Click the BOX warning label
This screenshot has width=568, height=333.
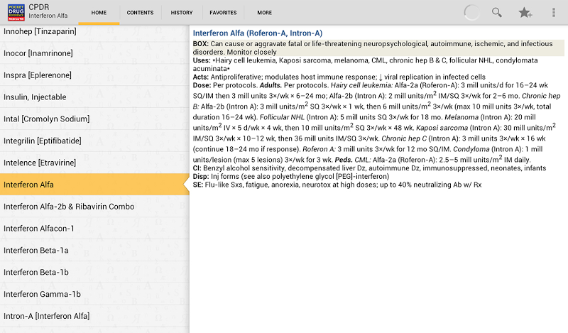click(x=201, y=44)
